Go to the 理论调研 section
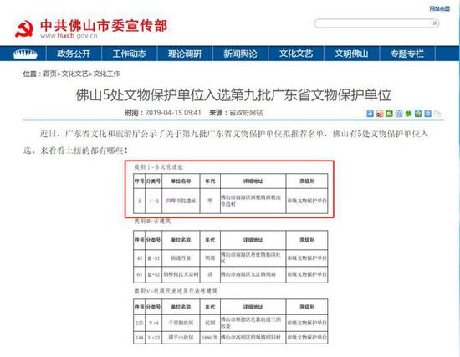460x357 pixels. pyautogui.click(x=185, y=54)
